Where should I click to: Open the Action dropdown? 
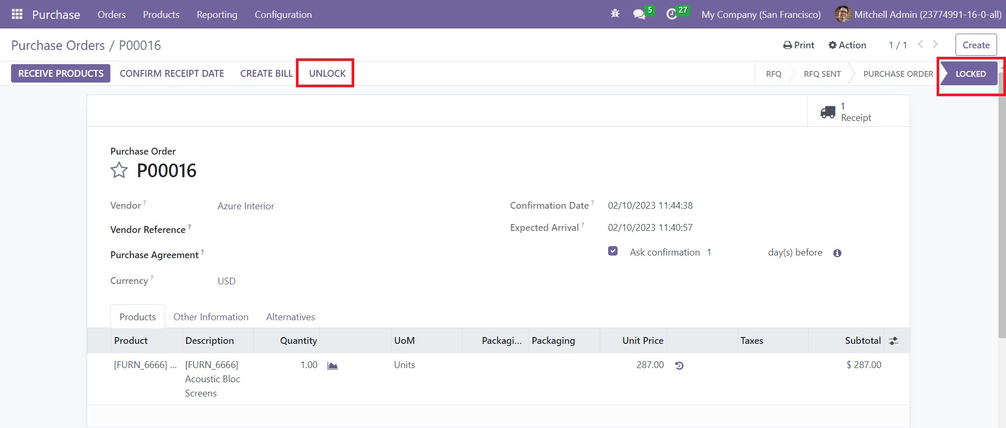[847, 45]
